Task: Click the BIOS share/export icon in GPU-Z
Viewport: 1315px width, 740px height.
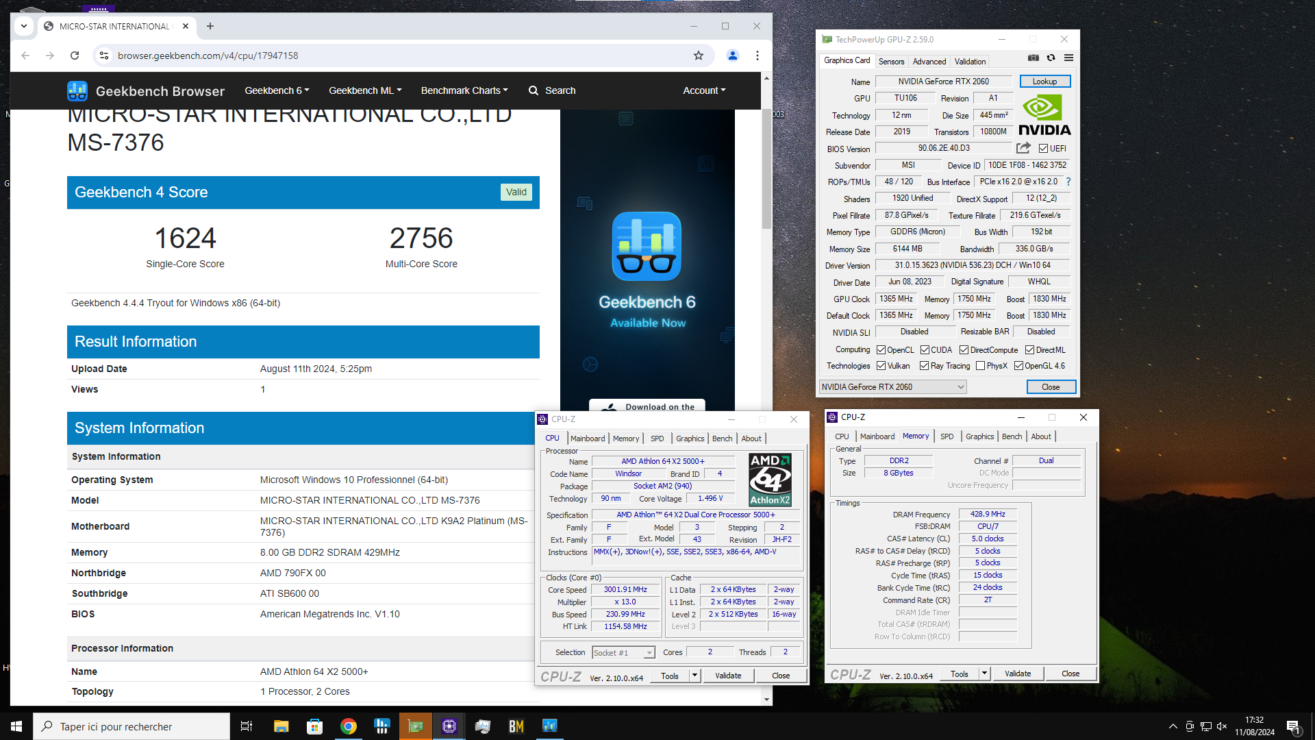Action: pos(1023,148)
